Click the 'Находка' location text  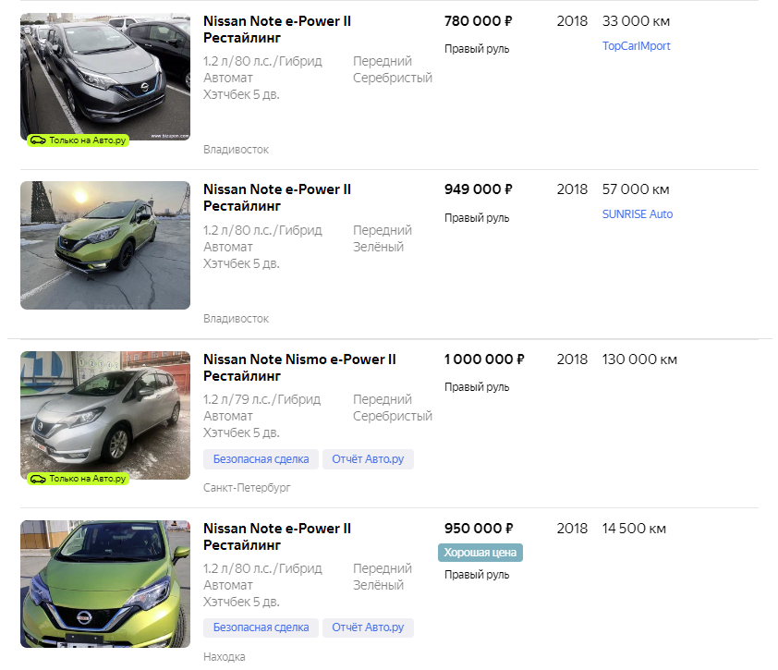pos(225,656)
